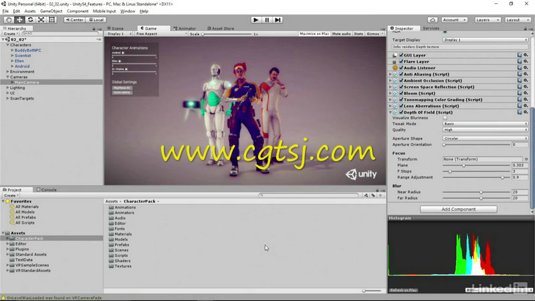535x301 pixels.
Task: Click the Pause button
Action: [x=267, y=20]
